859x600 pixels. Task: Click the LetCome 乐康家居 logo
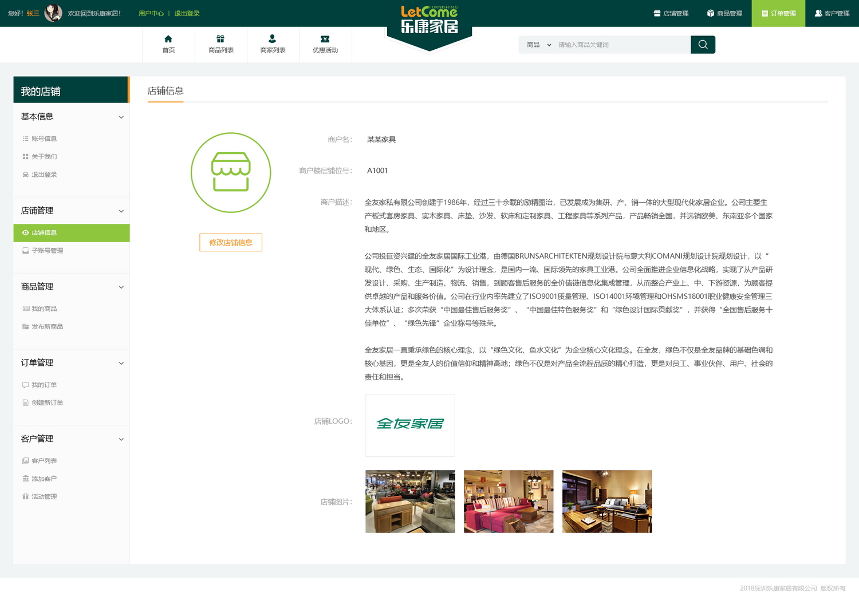pos(429,20)
